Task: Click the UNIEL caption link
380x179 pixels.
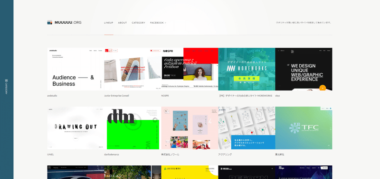Action: (50, 154)
